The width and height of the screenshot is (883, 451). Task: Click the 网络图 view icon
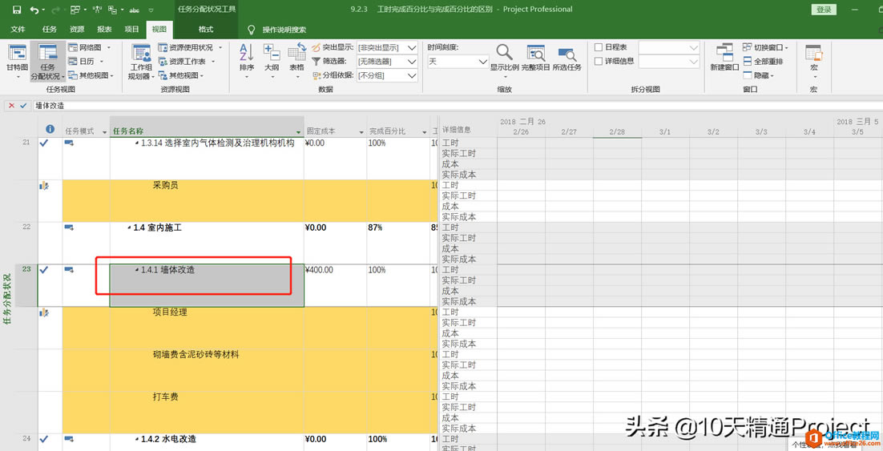click(73, 48)
